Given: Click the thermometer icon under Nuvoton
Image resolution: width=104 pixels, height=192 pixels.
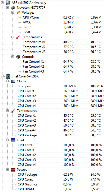Looking at the screenshot, I should [x=18, y=37].
